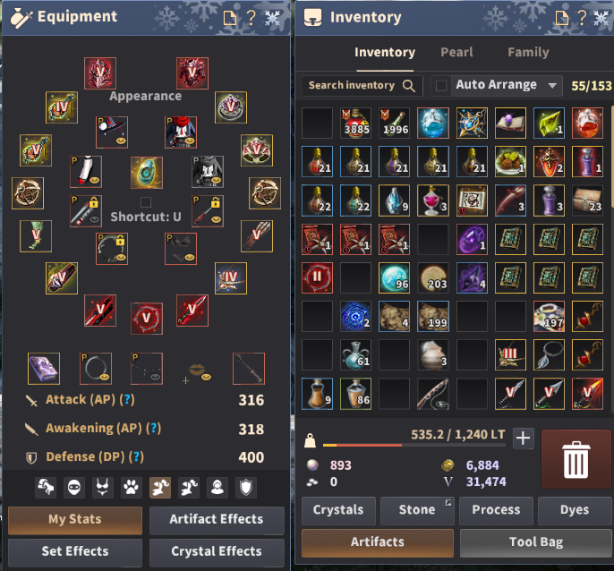Switch to the Pearl tab

click(456, 53)
